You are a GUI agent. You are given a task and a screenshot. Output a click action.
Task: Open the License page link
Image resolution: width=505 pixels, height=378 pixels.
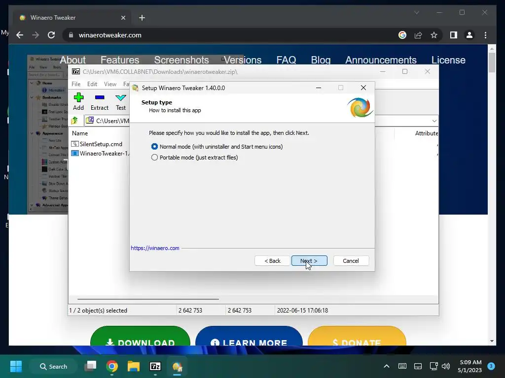pyautogui.click(x=448, y=60)
